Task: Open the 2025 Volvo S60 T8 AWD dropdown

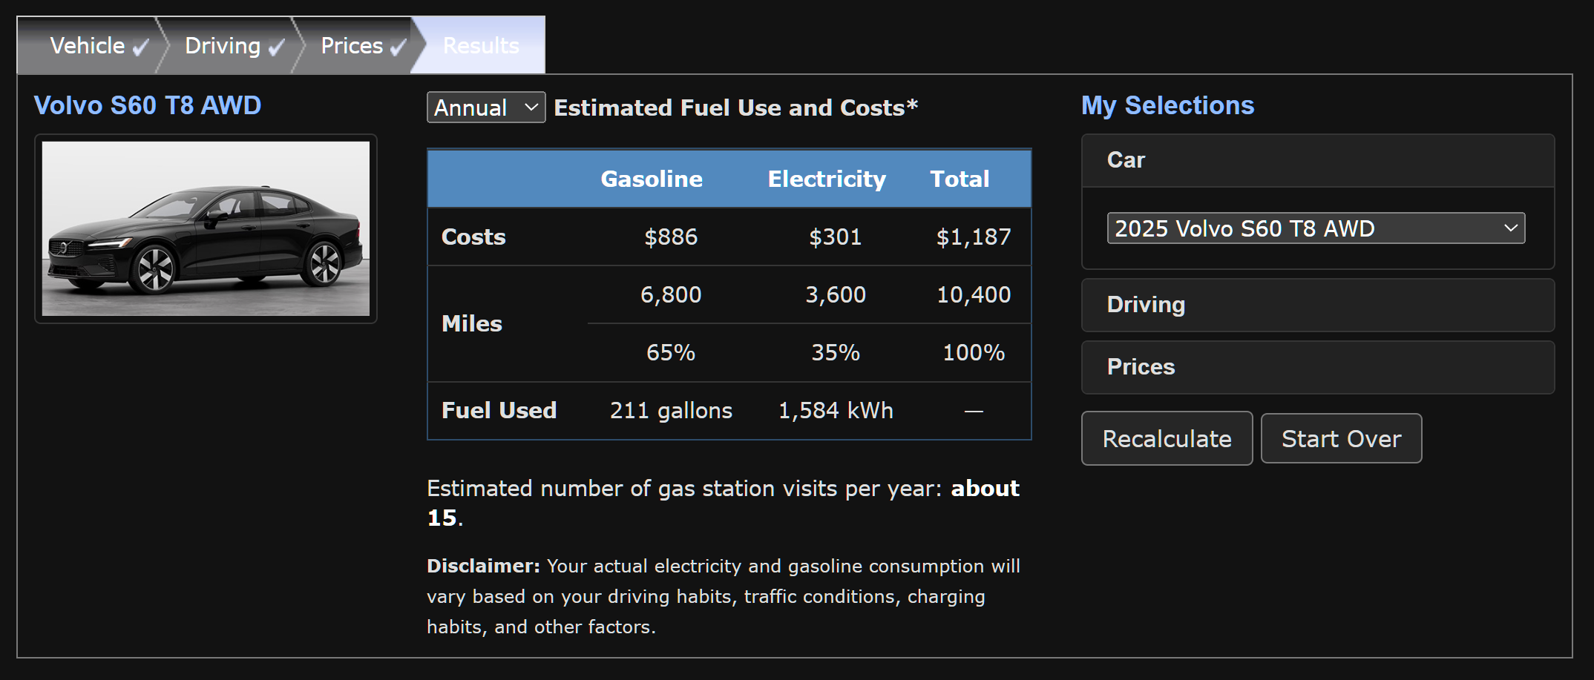Action: (x=1316, y=228)
